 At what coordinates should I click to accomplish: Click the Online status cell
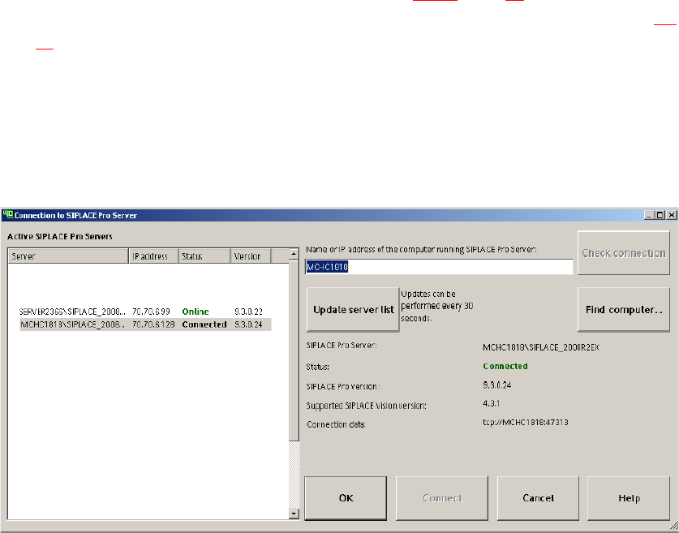click(x=196, y=312)
